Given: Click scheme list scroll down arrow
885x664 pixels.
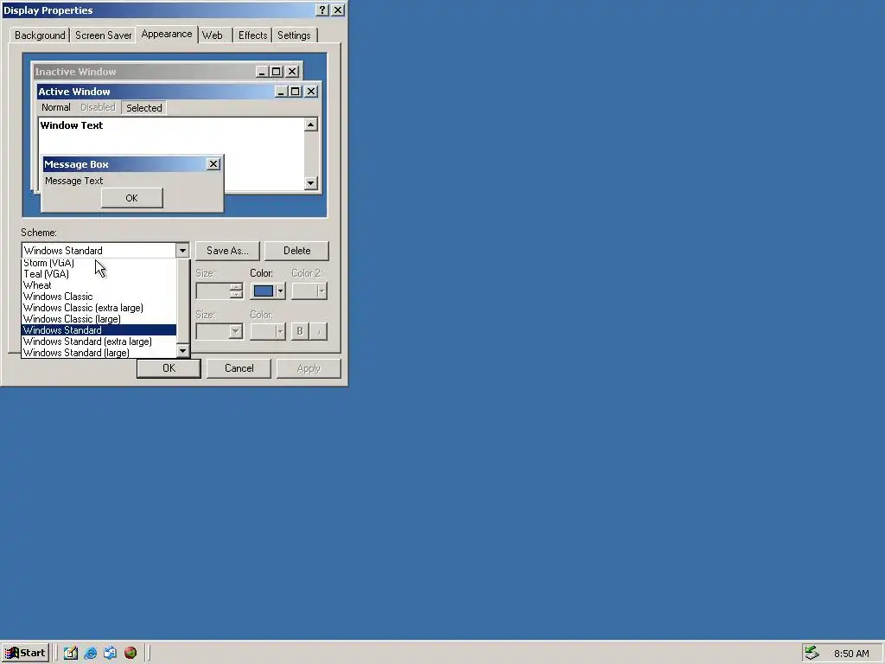Looking at the screenshot, I should click(182, 351).
